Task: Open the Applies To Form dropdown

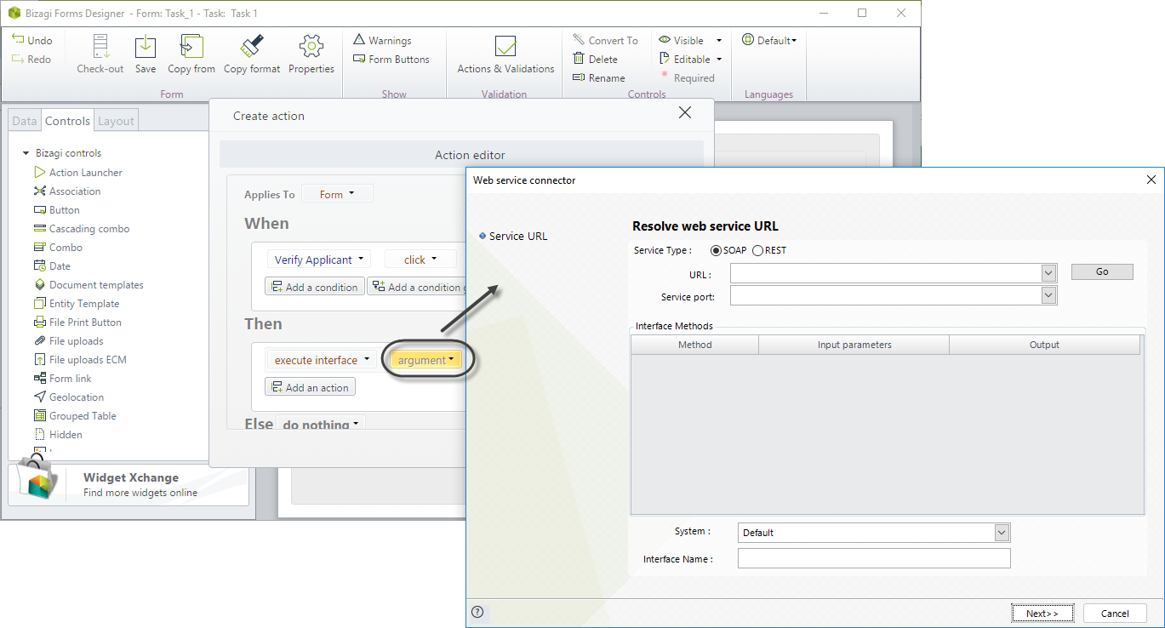Action: point(338,194)
